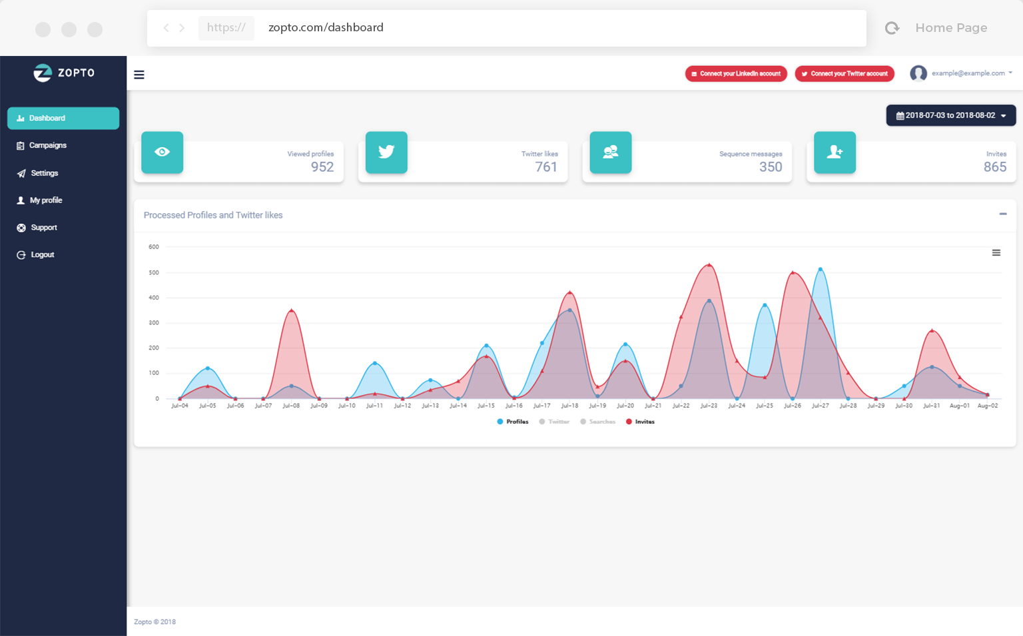Open the chart export menu icon
The height and width of the screenshot is (636, 1023).
(x=996, y=253)
